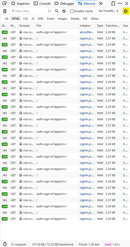Viewport: 130px width, 247px height.
Task: Sort by Transferred column header
Action: [113, 26]
